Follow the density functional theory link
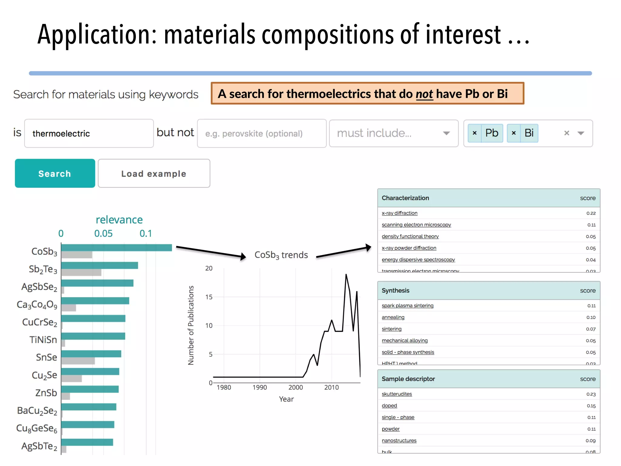Viewport: 621px width, 466px height. click(410, 236)
